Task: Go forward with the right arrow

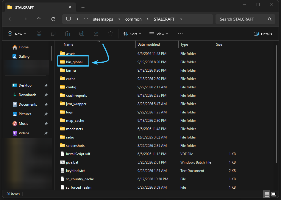Action: pyautogui.click(x=25, y=19)
